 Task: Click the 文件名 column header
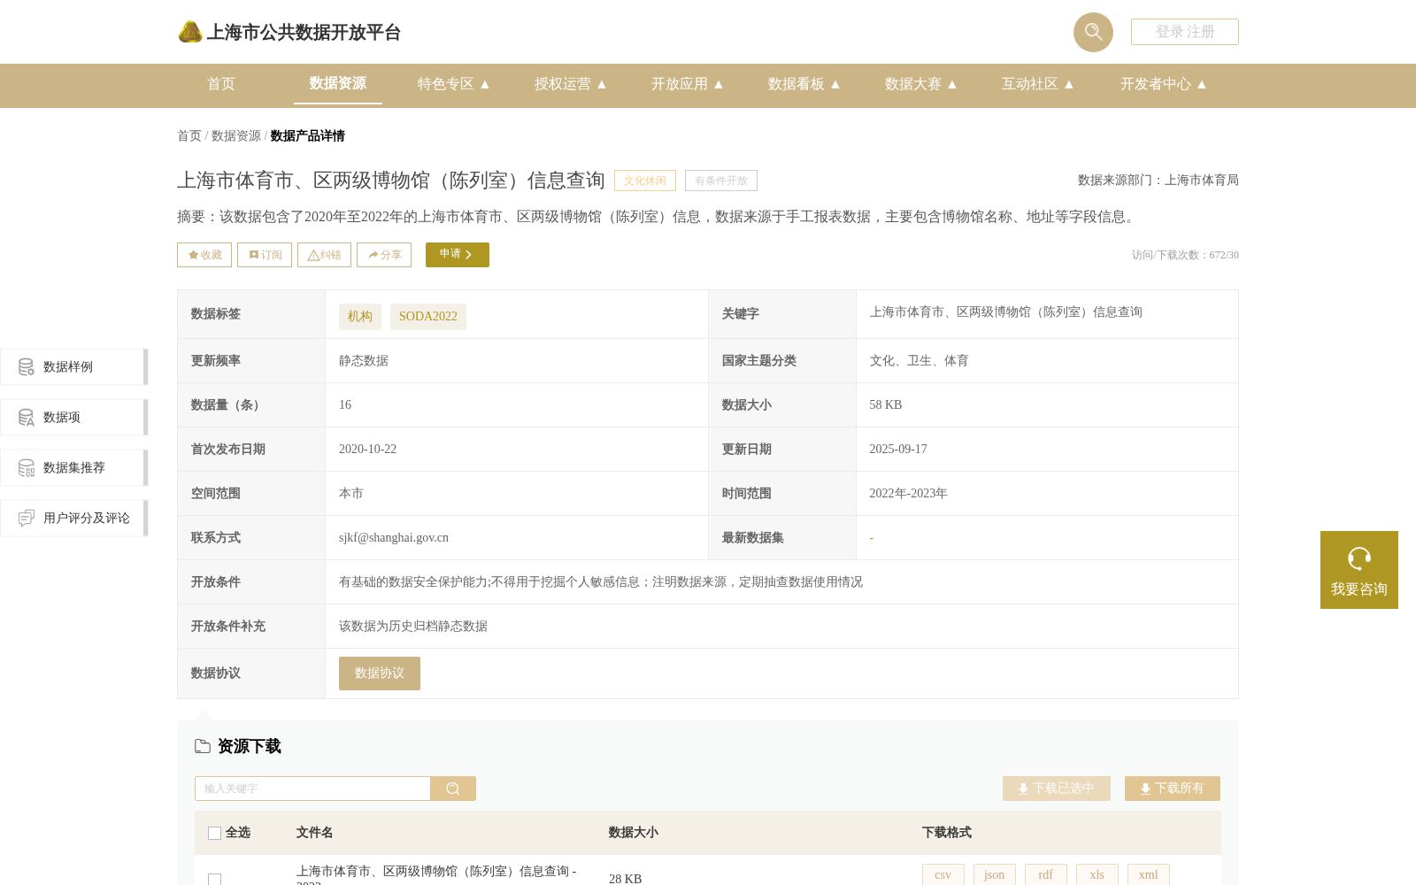point(315,833)
